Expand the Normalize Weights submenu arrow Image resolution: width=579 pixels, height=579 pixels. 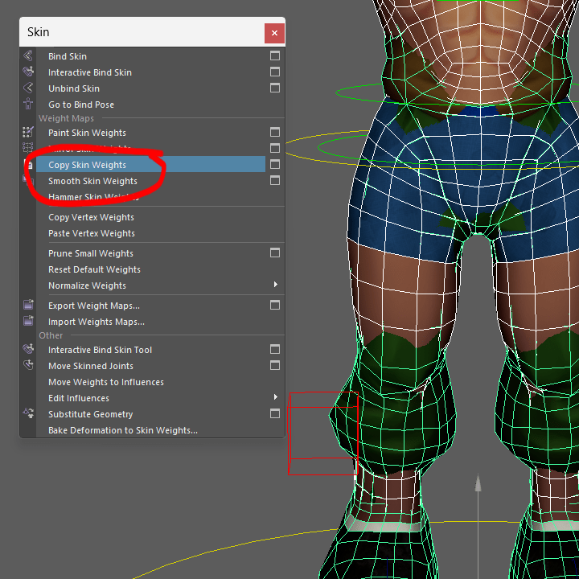tap(275, 285)
